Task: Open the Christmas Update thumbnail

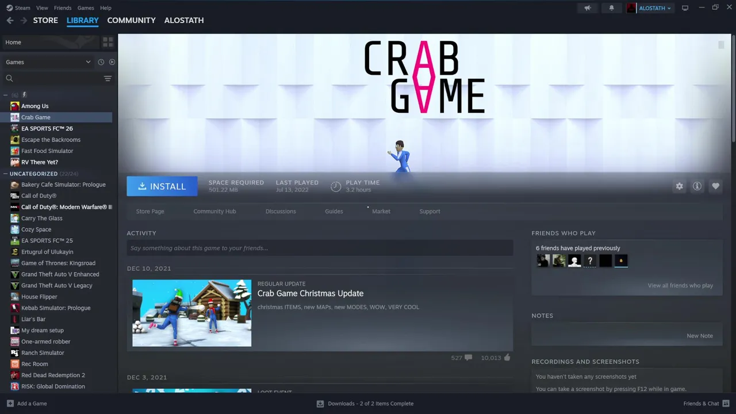Action: click(192, 313)
